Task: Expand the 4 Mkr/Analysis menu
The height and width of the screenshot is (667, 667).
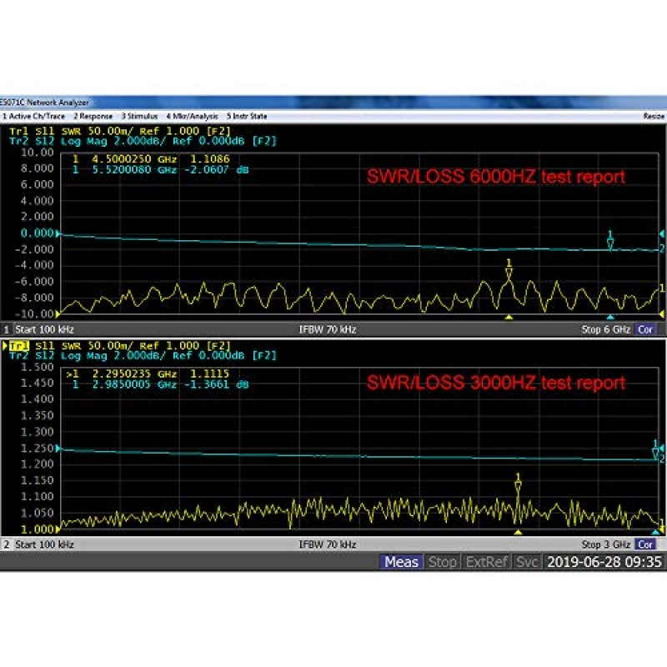Action: [192, 116]
